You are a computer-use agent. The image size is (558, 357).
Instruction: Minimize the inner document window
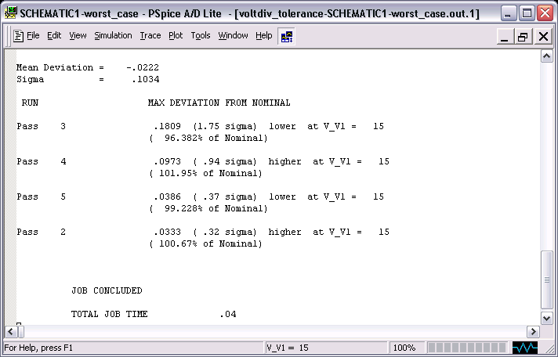tap(505, 36)
